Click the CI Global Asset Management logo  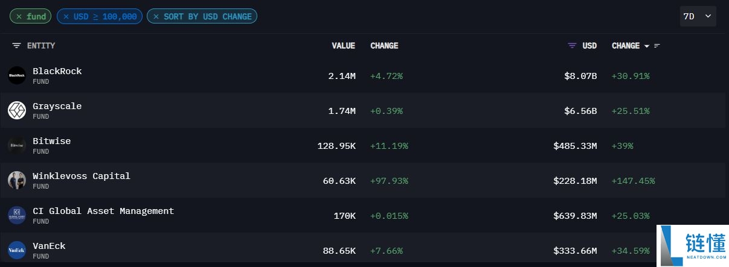point(17,215)
